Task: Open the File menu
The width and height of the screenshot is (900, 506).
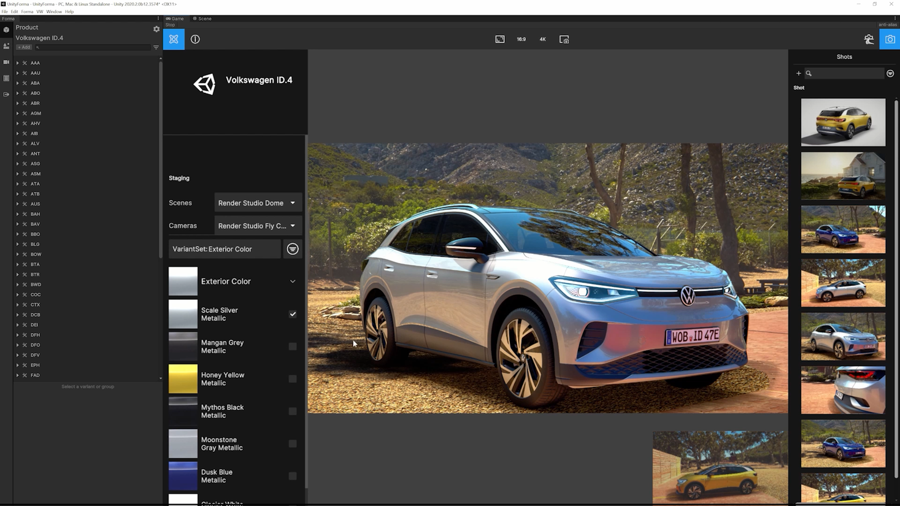Action: pos(5,12)
